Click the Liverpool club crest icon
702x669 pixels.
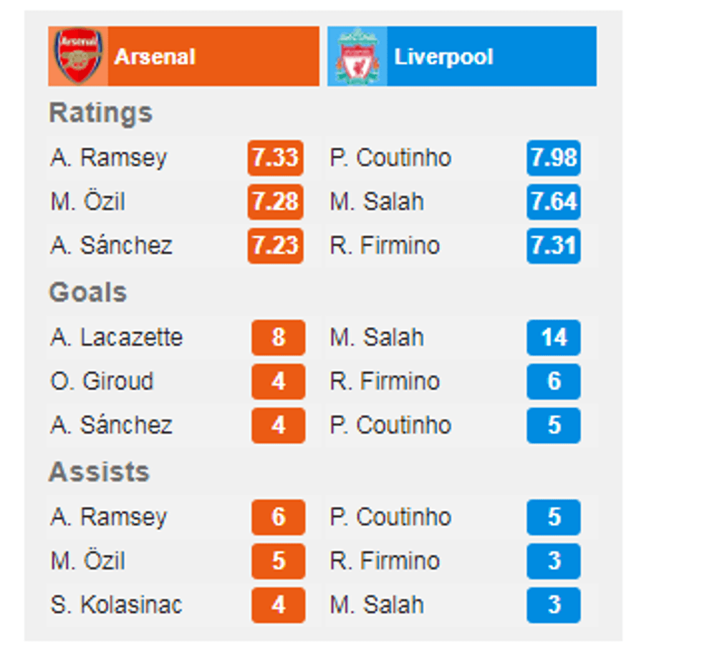[357, 57]
